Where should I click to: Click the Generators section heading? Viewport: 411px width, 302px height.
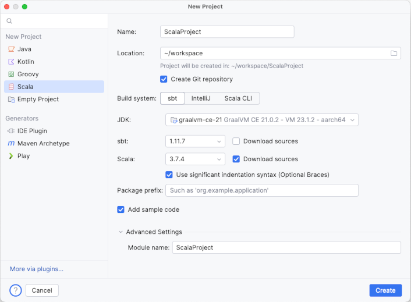pyautogui.click(x=22, y=118)
